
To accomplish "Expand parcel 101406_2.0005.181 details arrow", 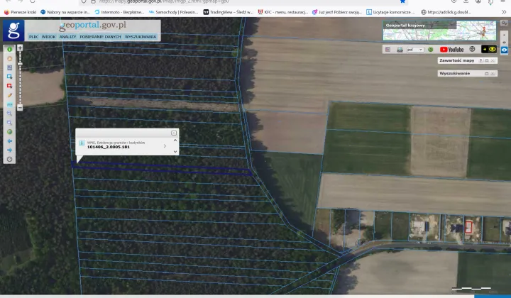I will coord(165,146).
